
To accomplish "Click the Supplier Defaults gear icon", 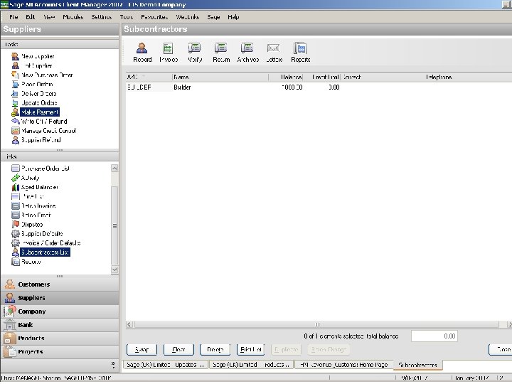I will 16,233.
